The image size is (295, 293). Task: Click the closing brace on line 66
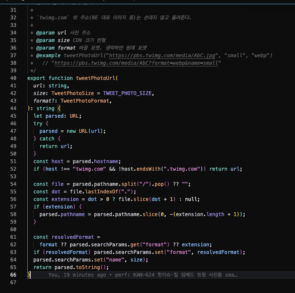[x=29, y=275]
